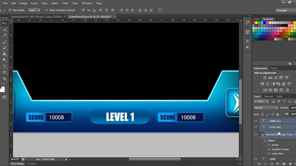
Task: Select the Horizontal Type tool
Action: point(4,66)
